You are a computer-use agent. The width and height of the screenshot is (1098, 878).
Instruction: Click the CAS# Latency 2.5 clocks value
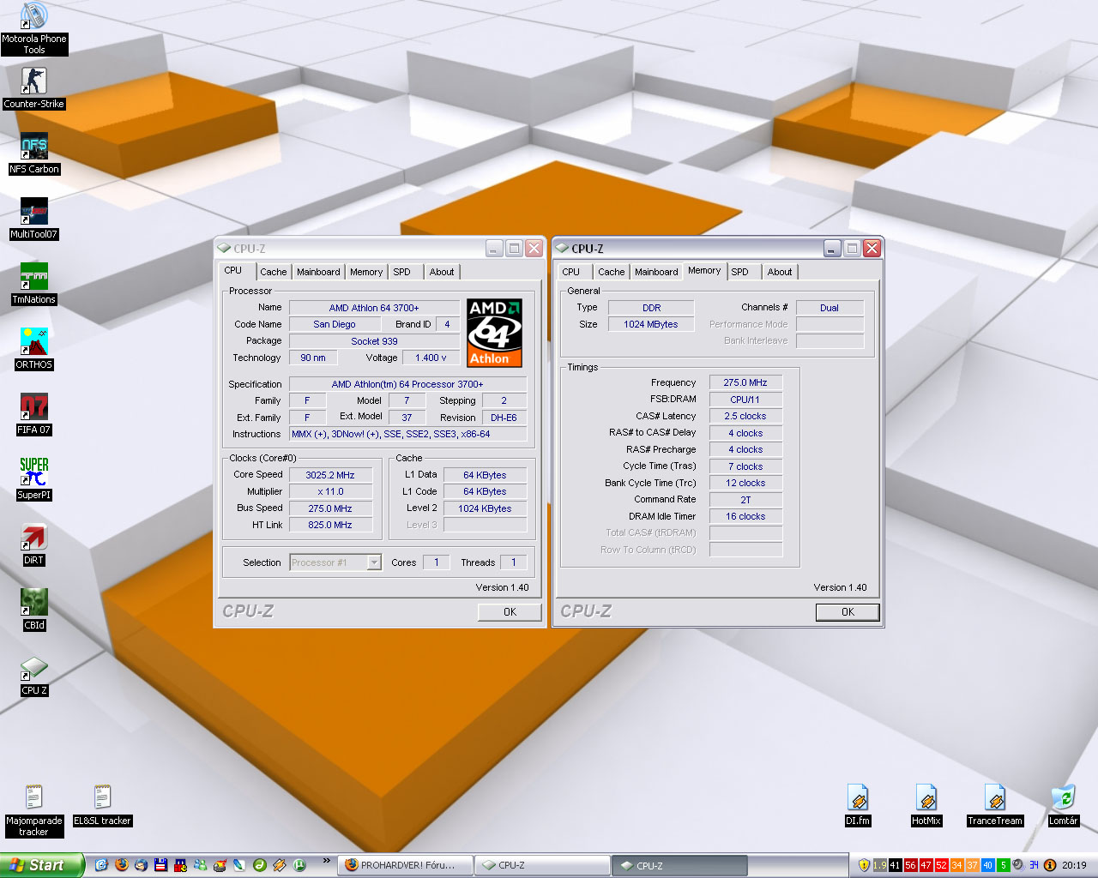pyautogui.click(x=745, y=416)
